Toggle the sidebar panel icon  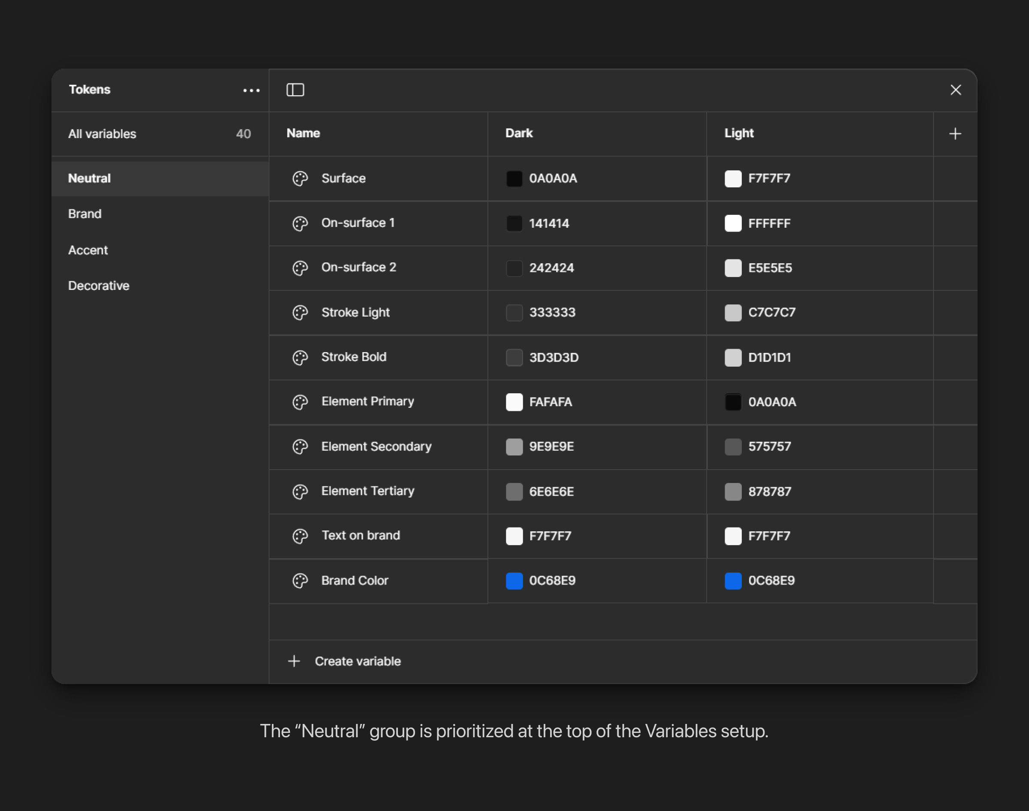click(295, 90)
